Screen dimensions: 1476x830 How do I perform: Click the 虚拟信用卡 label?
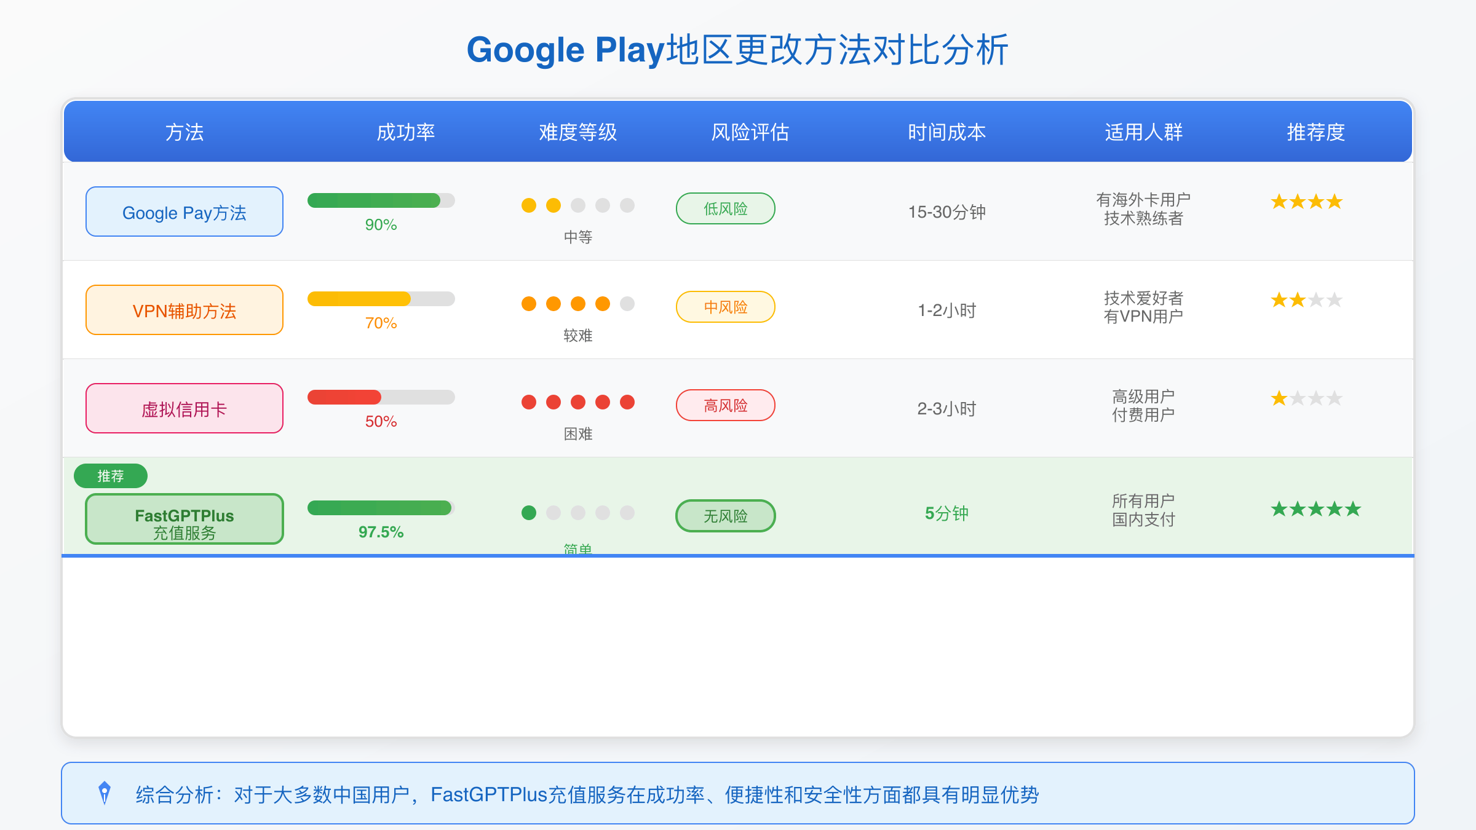coord(184,408)
